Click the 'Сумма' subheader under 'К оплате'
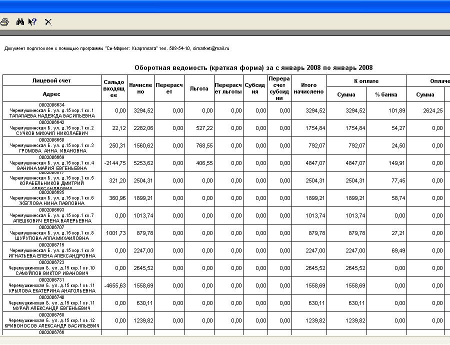This screenshot has width=450, height=345. click(x=346, y=94)
